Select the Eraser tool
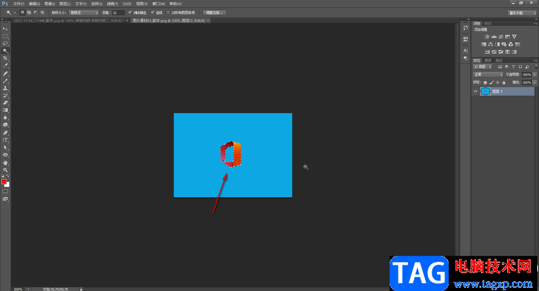 tap(5, 103)
